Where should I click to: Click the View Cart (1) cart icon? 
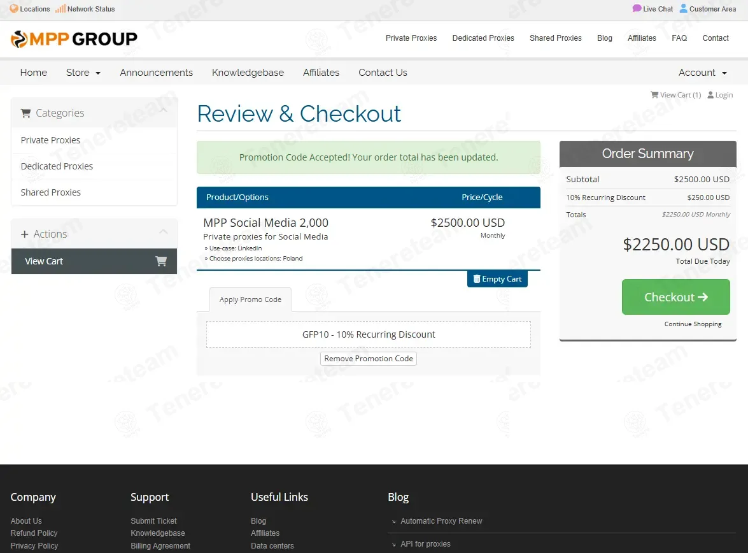pos(654,94)
